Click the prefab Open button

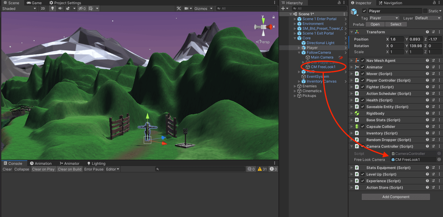tap(375, 24)
